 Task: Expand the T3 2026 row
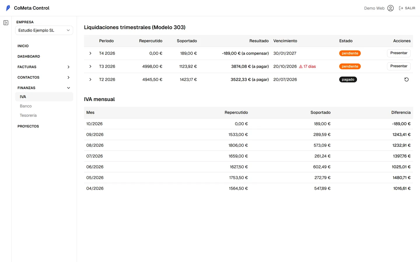90,66
